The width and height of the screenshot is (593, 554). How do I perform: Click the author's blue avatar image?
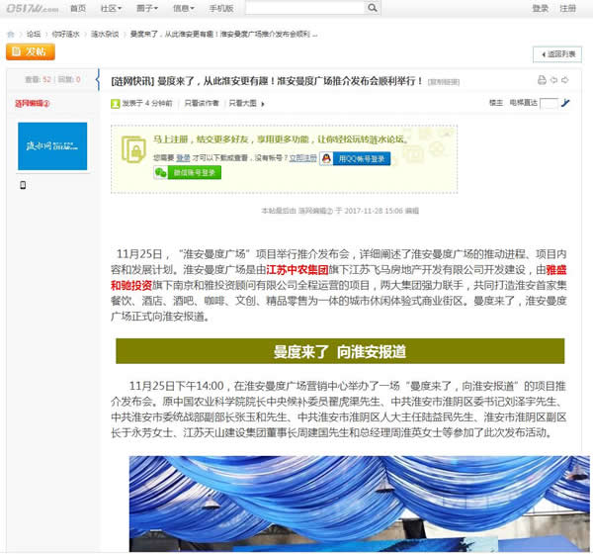click(52, 146)
